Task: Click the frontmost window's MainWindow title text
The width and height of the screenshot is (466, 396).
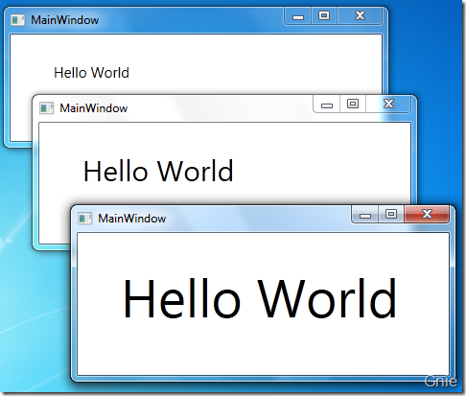Action: (132, 219)
